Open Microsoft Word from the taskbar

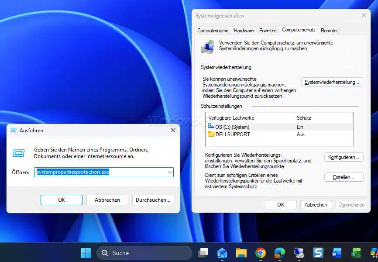pyautogui.click(x=337, y=253)
